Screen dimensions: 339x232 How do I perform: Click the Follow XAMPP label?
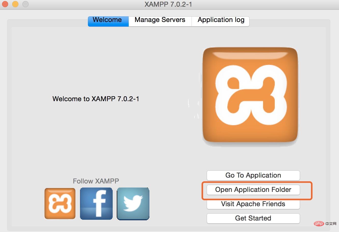[96, 181]
